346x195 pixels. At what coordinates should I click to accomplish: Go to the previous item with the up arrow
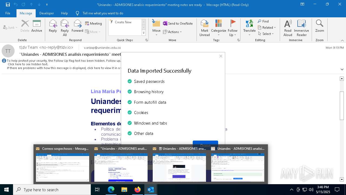click(x=31, y=4)
